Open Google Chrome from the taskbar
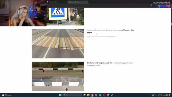172x97 pixels. [92, 95]
